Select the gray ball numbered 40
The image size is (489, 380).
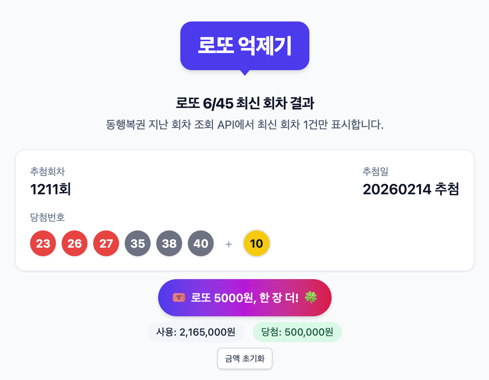pyautogui.click(x=201, y=243)
